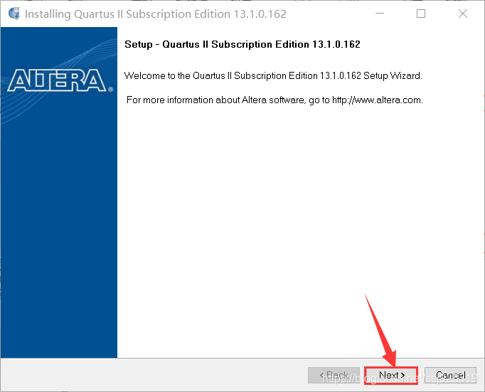Click the installer icon in the title bar

click(x=14, y=14)
